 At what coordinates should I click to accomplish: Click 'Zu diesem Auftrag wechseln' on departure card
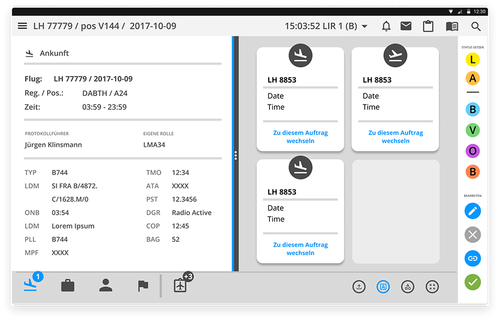click(x=395, y=137)
